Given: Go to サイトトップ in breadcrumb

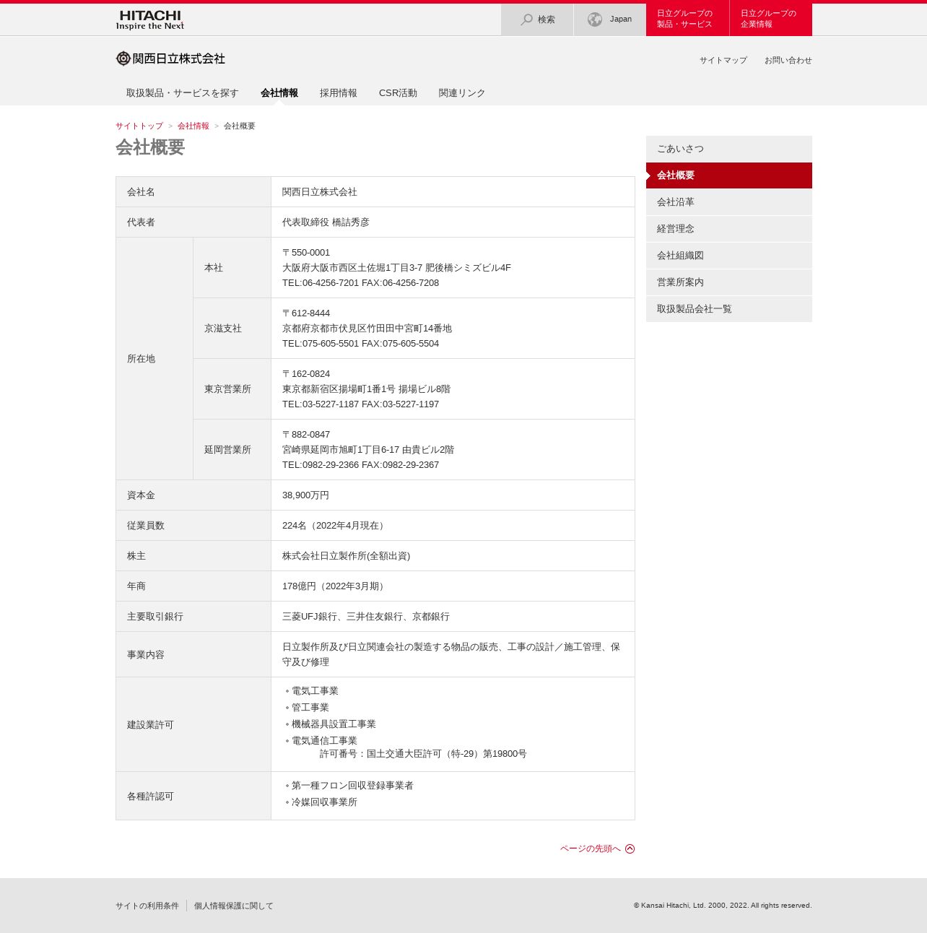Looking at the screenshot, I should pyautogui.click(x=139, y=126).
